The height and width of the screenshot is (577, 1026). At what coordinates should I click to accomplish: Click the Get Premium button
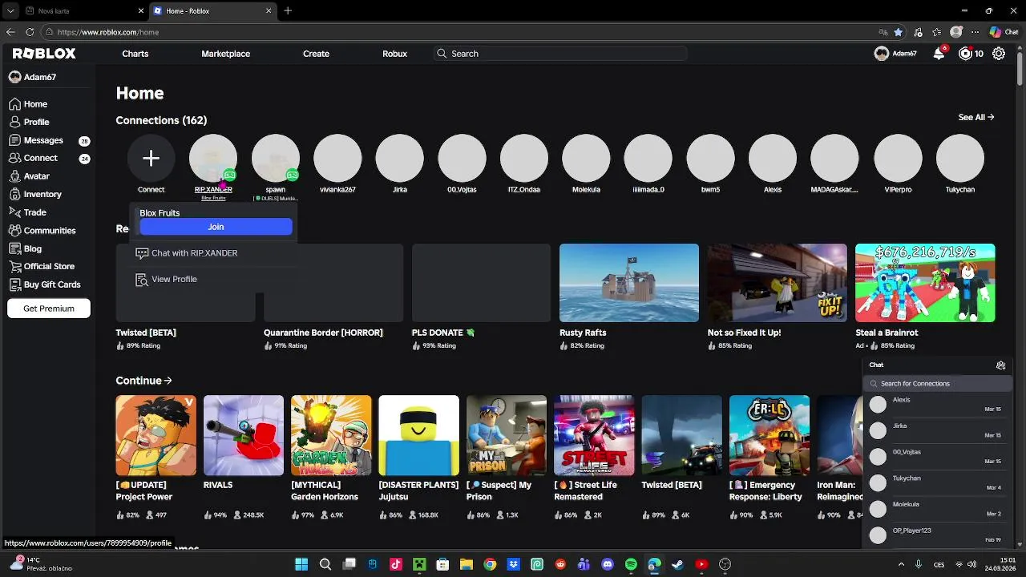tap(49, 309)
